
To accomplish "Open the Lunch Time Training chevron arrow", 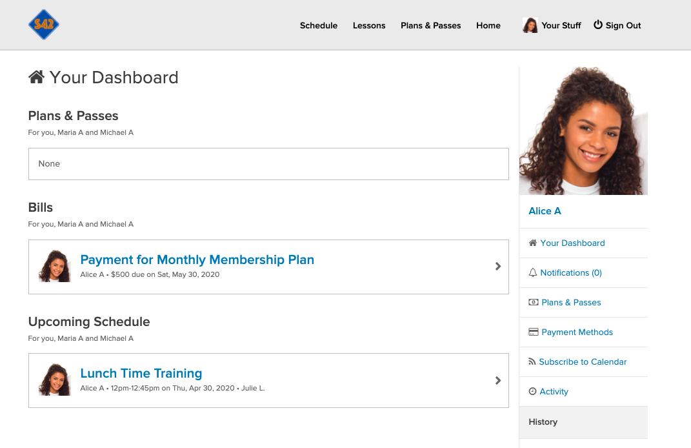I will (498, 380).
